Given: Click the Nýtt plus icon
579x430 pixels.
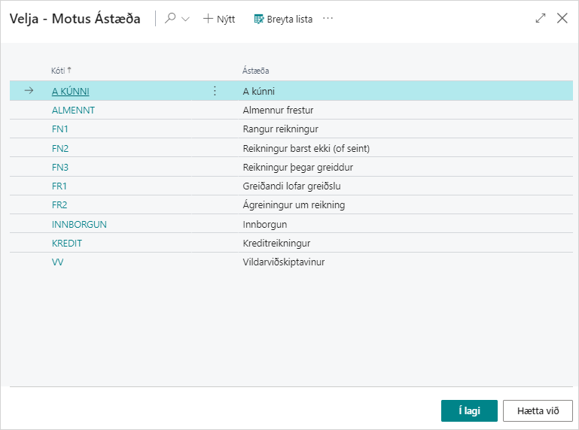Looking at the screenshot, I should 209,19.
